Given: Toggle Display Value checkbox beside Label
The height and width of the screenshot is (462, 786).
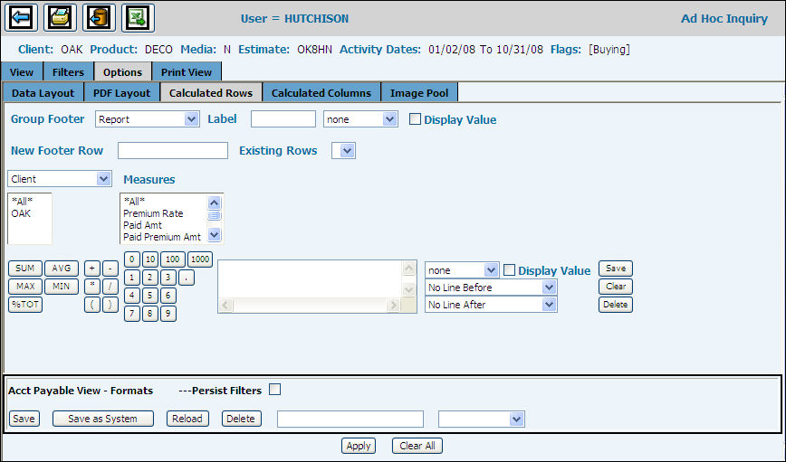Looking at the screenshot, I should coord(415,119).
